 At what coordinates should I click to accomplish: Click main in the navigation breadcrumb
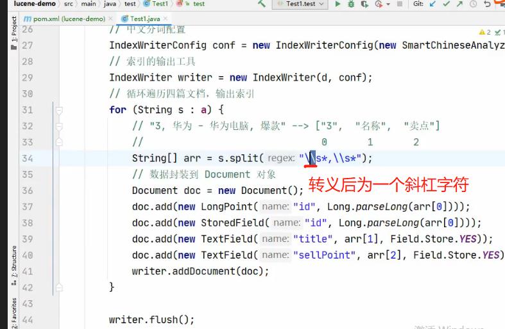pos(89,4)
